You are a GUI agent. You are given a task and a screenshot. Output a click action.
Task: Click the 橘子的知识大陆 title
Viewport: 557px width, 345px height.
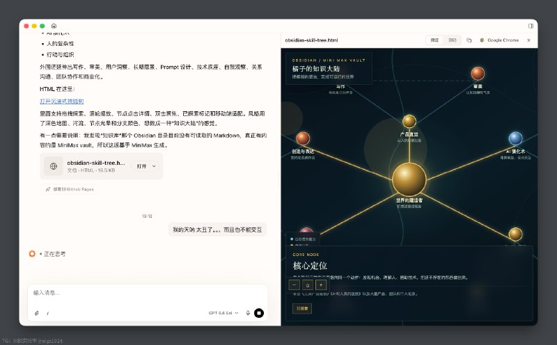[x=316, y=68]
